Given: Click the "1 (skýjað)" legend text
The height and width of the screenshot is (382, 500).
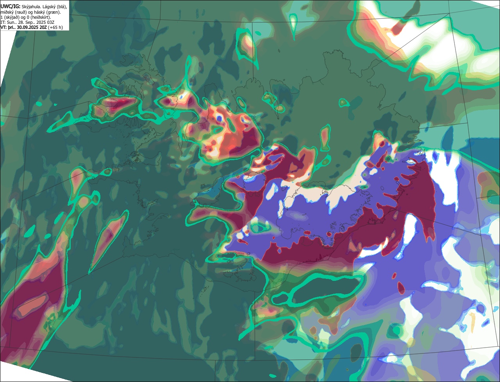Looking at the screenshot, I should (10, 18).
